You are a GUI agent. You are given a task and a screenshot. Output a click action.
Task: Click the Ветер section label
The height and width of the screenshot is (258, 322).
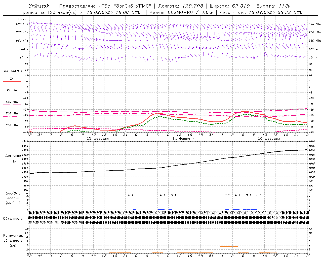tap(23, 19)
